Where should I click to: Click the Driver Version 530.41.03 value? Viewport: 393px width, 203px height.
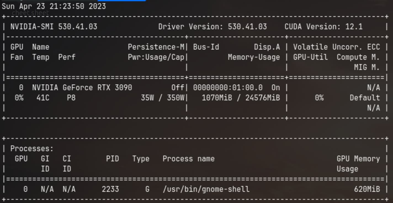[x=247, y=27]
